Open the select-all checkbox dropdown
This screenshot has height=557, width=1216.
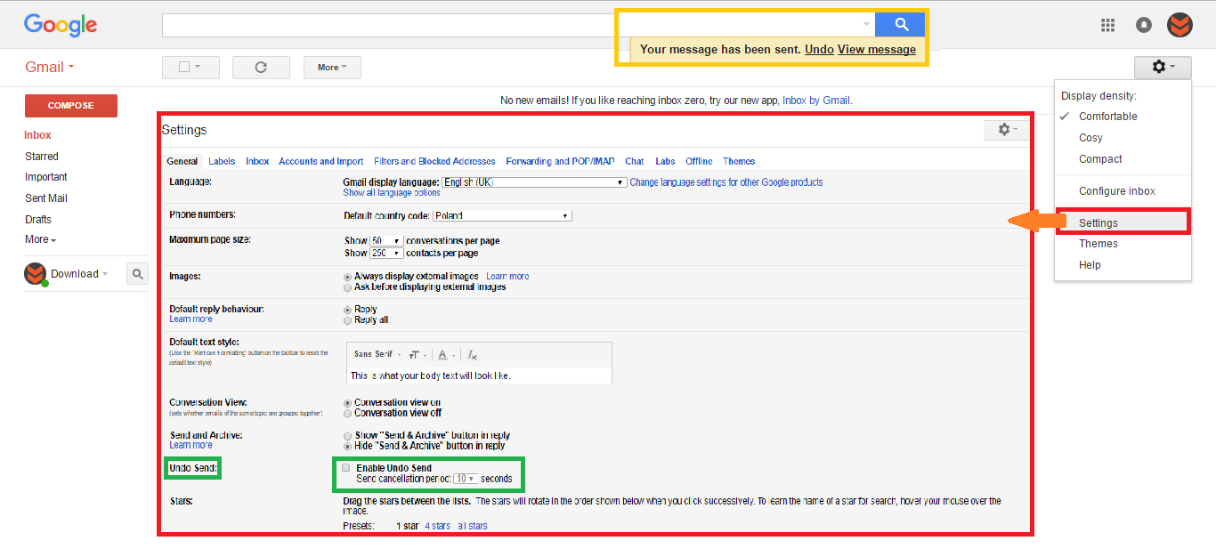[x=191, y=67]
